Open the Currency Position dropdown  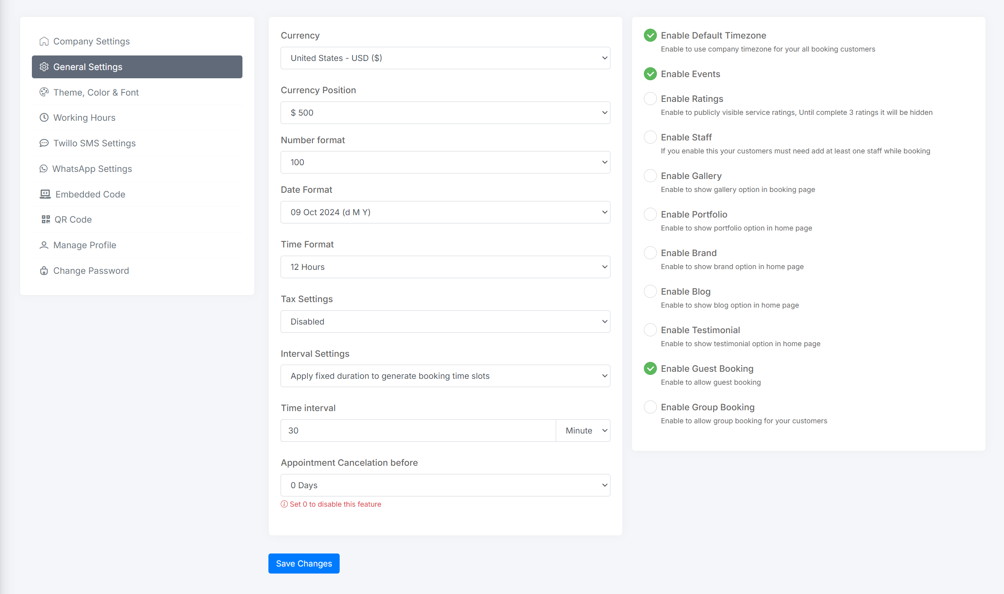coord(446,113)
